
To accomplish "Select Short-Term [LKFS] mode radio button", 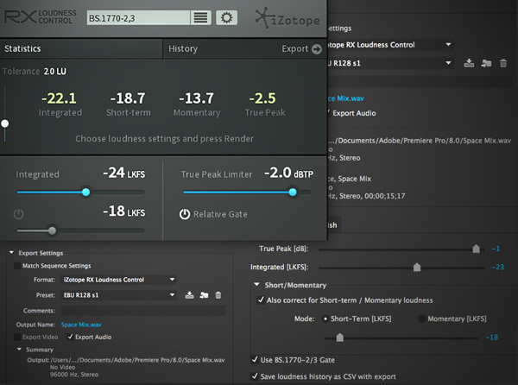I will pyautogui.click(x=325, y=319).
